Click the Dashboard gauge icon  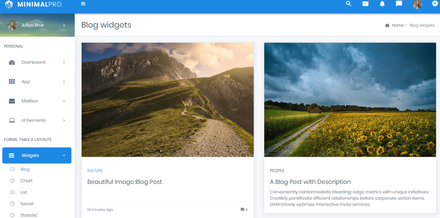coord(12,63)
